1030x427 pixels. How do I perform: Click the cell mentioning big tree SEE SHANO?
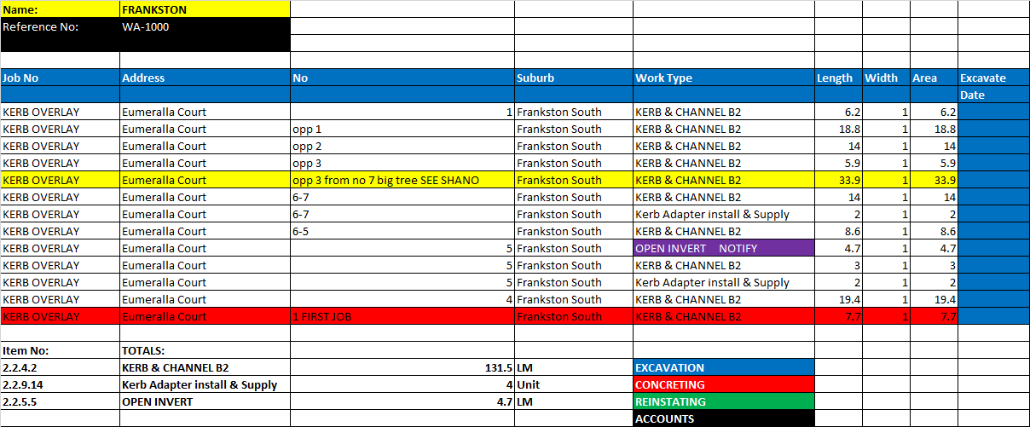(x=402, y=180)
